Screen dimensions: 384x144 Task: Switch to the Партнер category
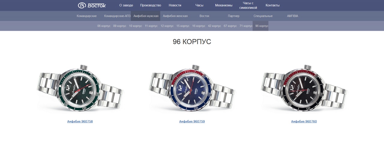pyautogui.click(x=234, y=16)
